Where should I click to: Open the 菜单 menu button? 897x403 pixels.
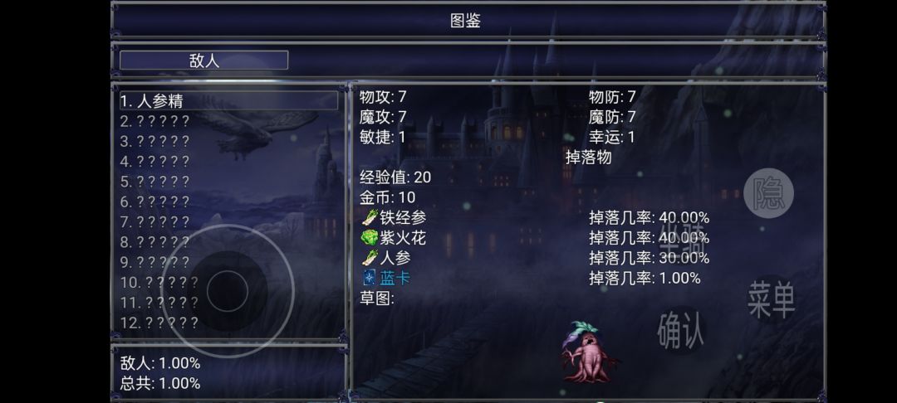tap(771, 299)
